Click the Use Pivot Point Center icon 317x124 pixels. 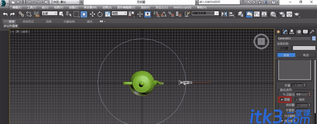pos(131,14)
